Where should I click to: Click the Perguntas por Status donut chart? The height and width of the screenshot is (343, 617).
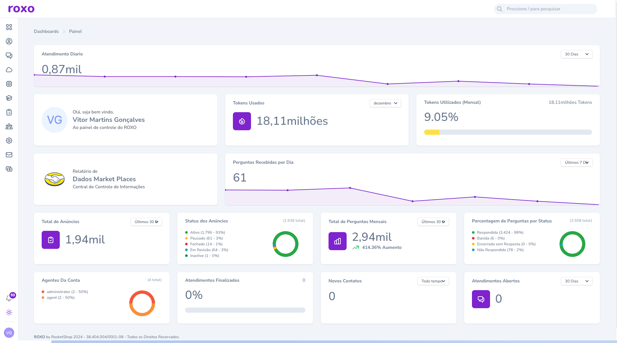click(x=572, y=244)
